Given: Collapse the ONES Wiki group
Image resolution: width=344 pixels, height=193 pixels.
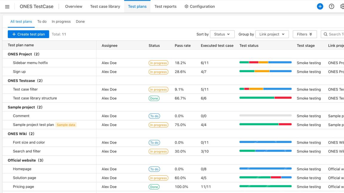Looking at the screenshot, I should [21, 134].
